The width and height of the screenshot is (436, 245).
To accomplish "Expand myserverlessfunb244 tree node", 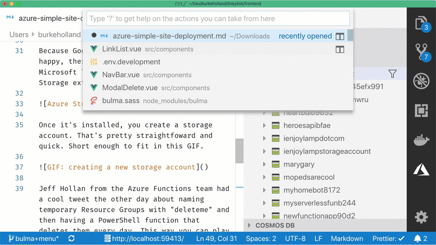I will tap(264, 203).
